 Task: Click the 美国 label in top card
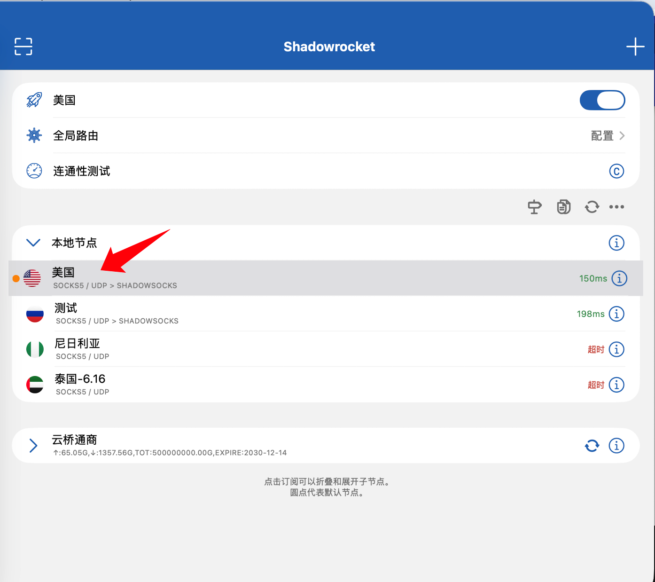(64, 100)
